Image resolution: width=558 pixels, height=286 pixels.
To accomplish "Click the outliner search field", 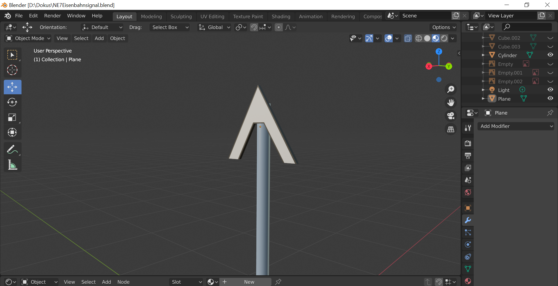I will [527, 27].
